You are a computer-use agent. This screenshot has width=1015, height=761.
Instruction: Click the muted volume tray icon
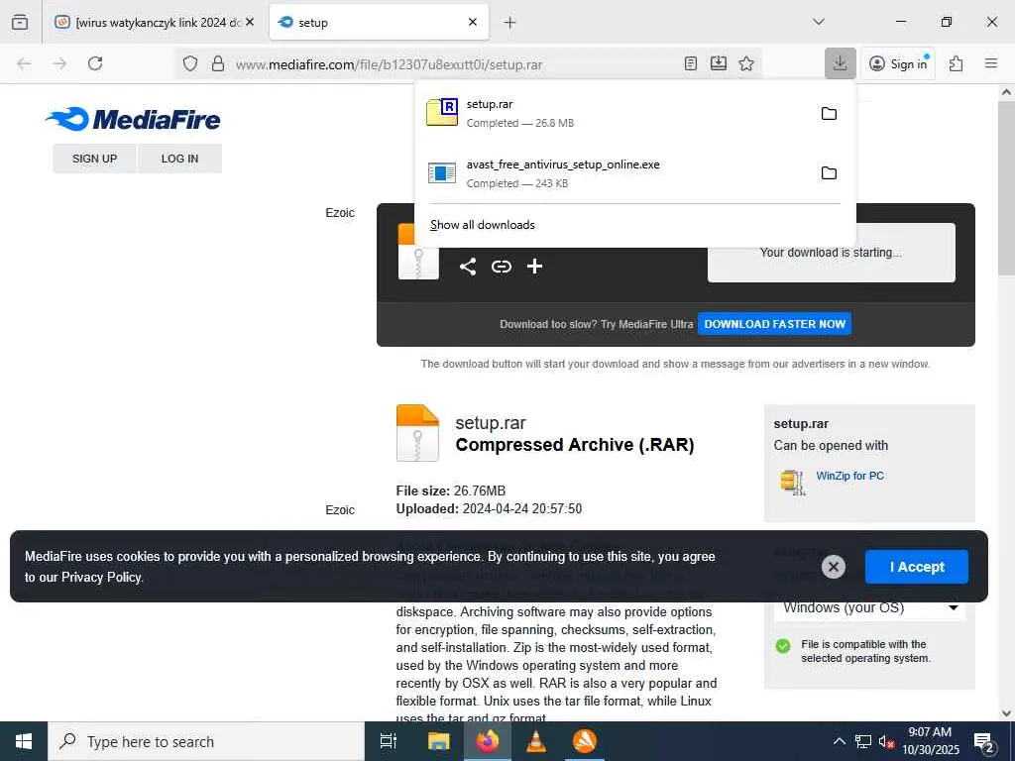(887, 741)
